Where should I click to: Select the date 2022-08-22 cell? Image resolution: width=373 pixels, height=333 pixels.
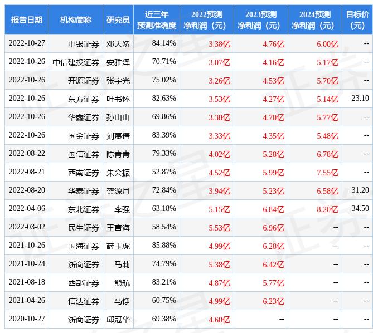pyautogui.click(x=27, y=154)
